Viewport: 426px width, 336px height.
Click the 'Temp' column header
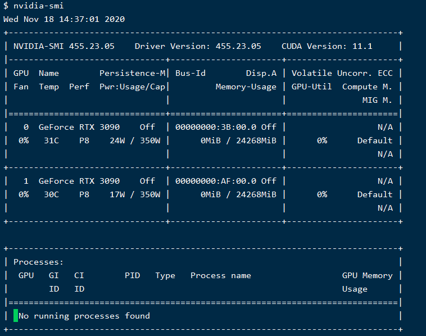[x=49, y=87]
